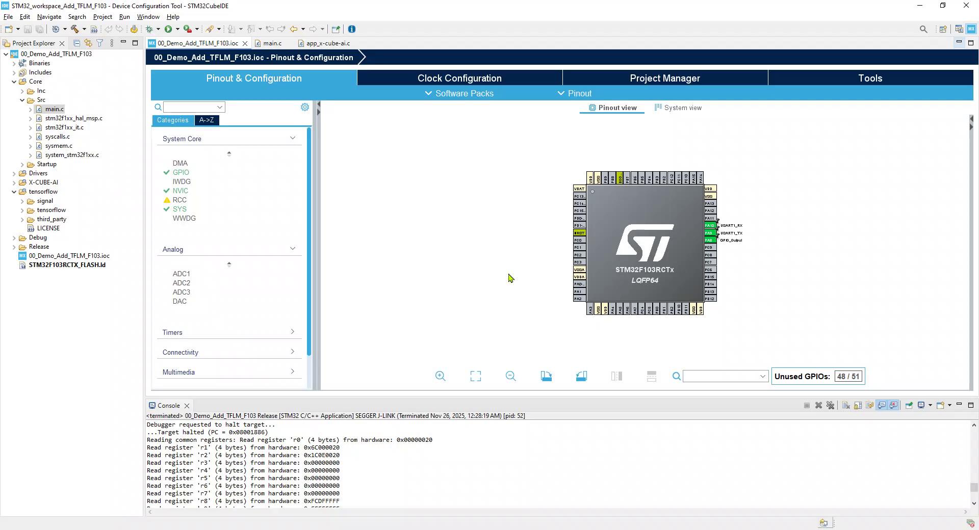Remove all terminated launches in Console
Image resolution: width=979 pixels, height=530 pixels.
(x=831, y=406)
